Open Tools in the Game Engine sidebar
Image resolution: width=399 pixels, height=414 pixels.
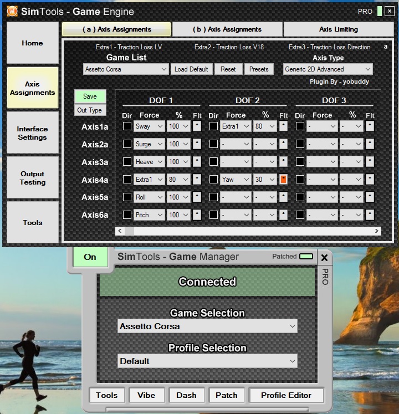point(33,222)
